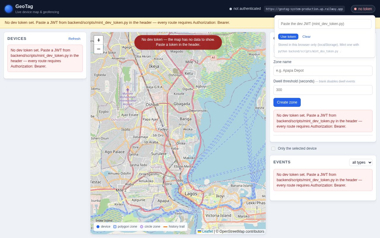Focus the dev JWT paste field
380x238 pixels.
(325, 24)
